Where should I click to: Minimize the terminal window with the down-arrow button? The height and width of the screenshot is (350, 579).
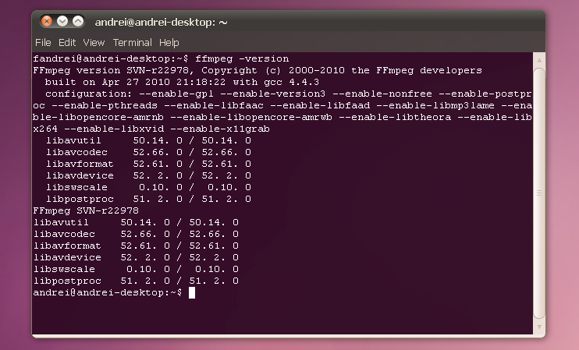[x=62, y=21]
